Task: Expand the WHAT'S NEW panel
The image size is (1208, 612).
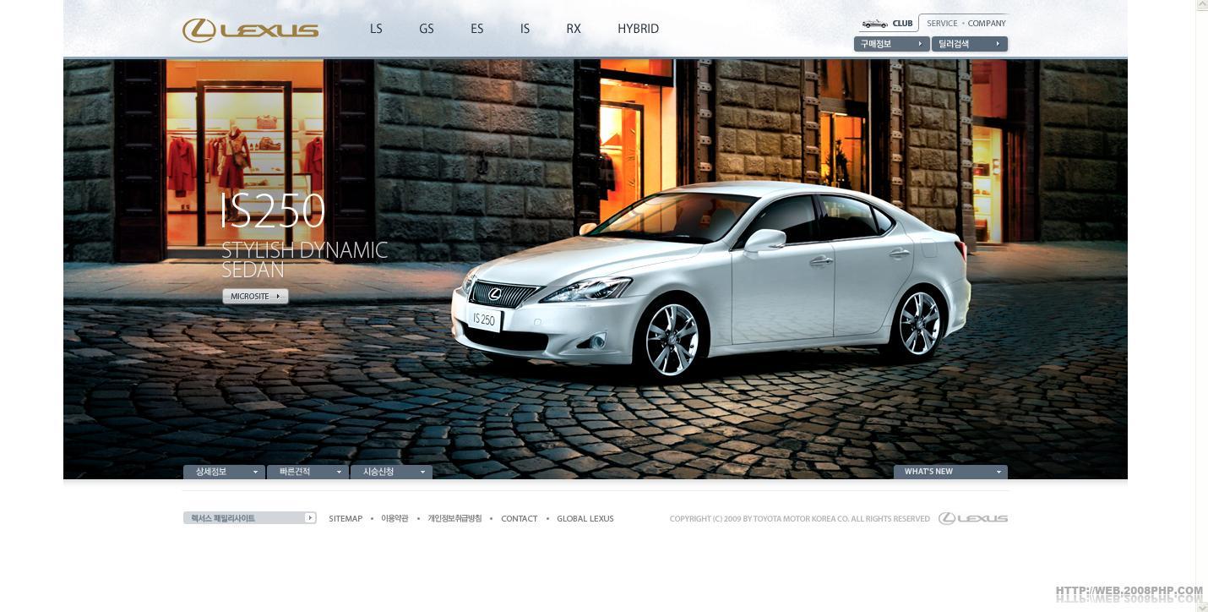Action: coord(950,472)
